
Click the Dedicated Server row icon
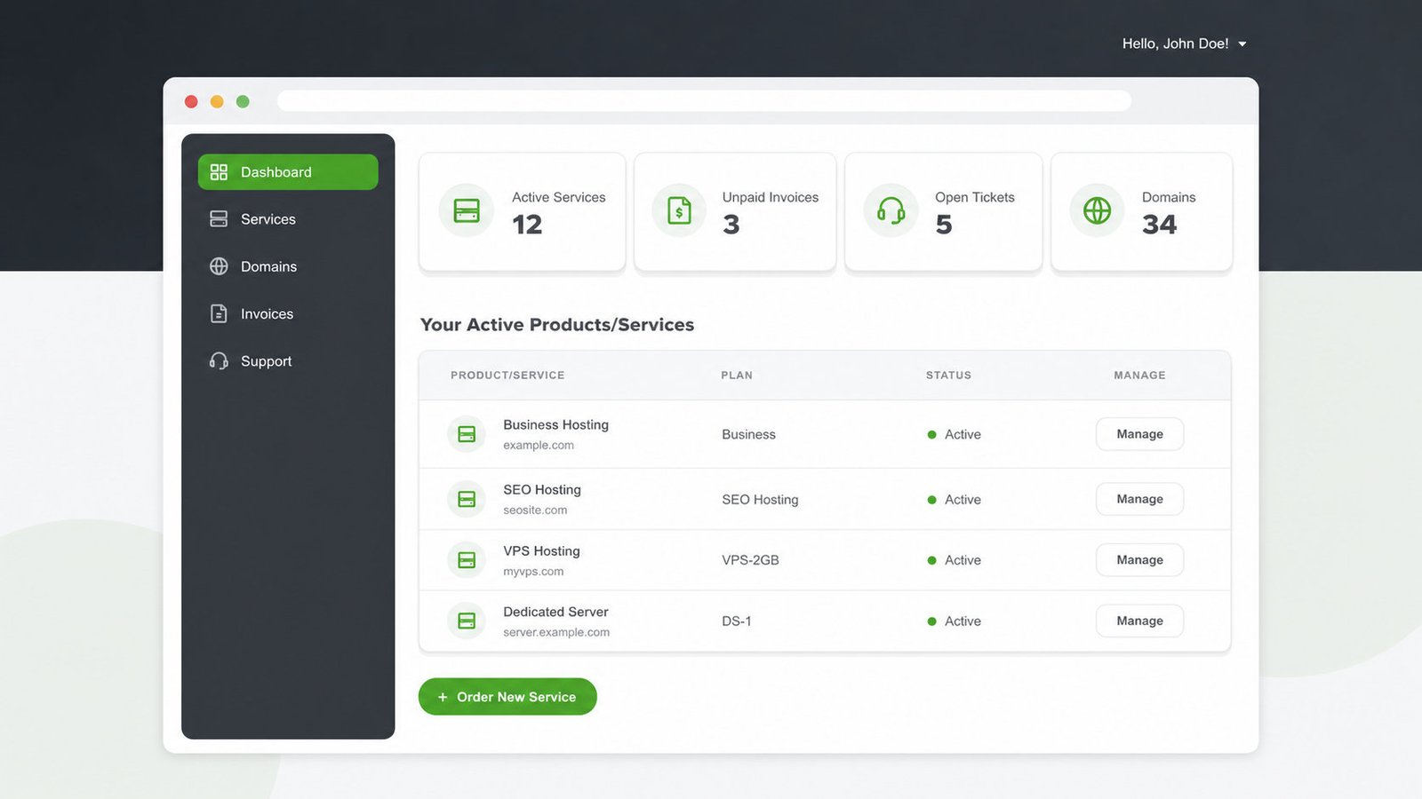[467, 621]
